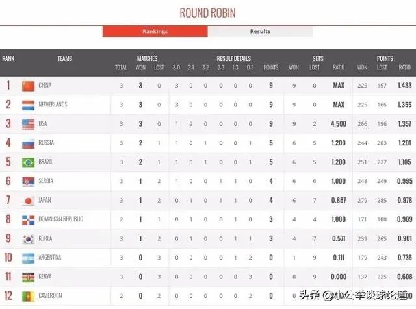416x309 pixels.
Task: Click the Rank column header
Action: (8, 58)
